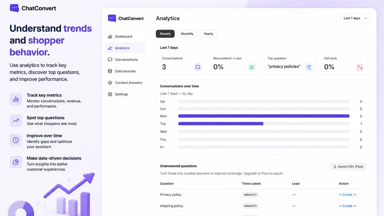Click the "Question" column header
Viewport: 384px width, 216px height.
[167, 184]
